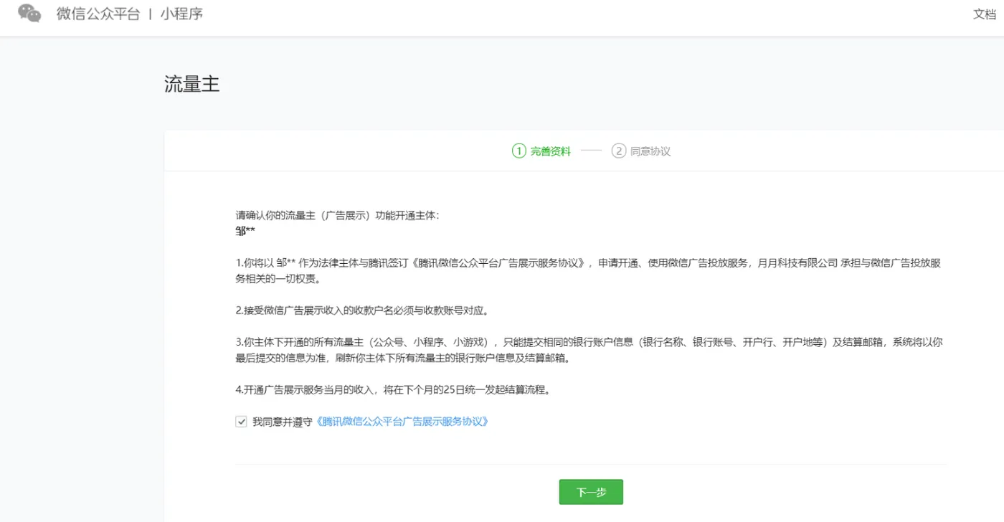Click paragraph 4 about 25日 settlement
The height and width of the screenshot is (522, 1004).
point(392,390)
